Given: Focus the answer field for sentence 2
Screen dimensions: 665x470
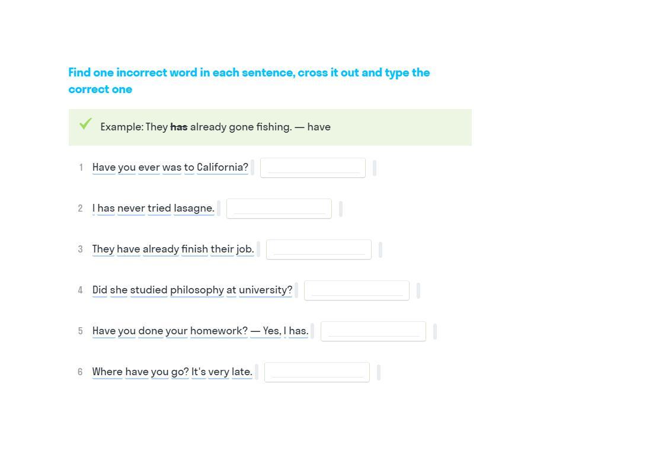Looking at the screenshot, I should tap(279, 209).
